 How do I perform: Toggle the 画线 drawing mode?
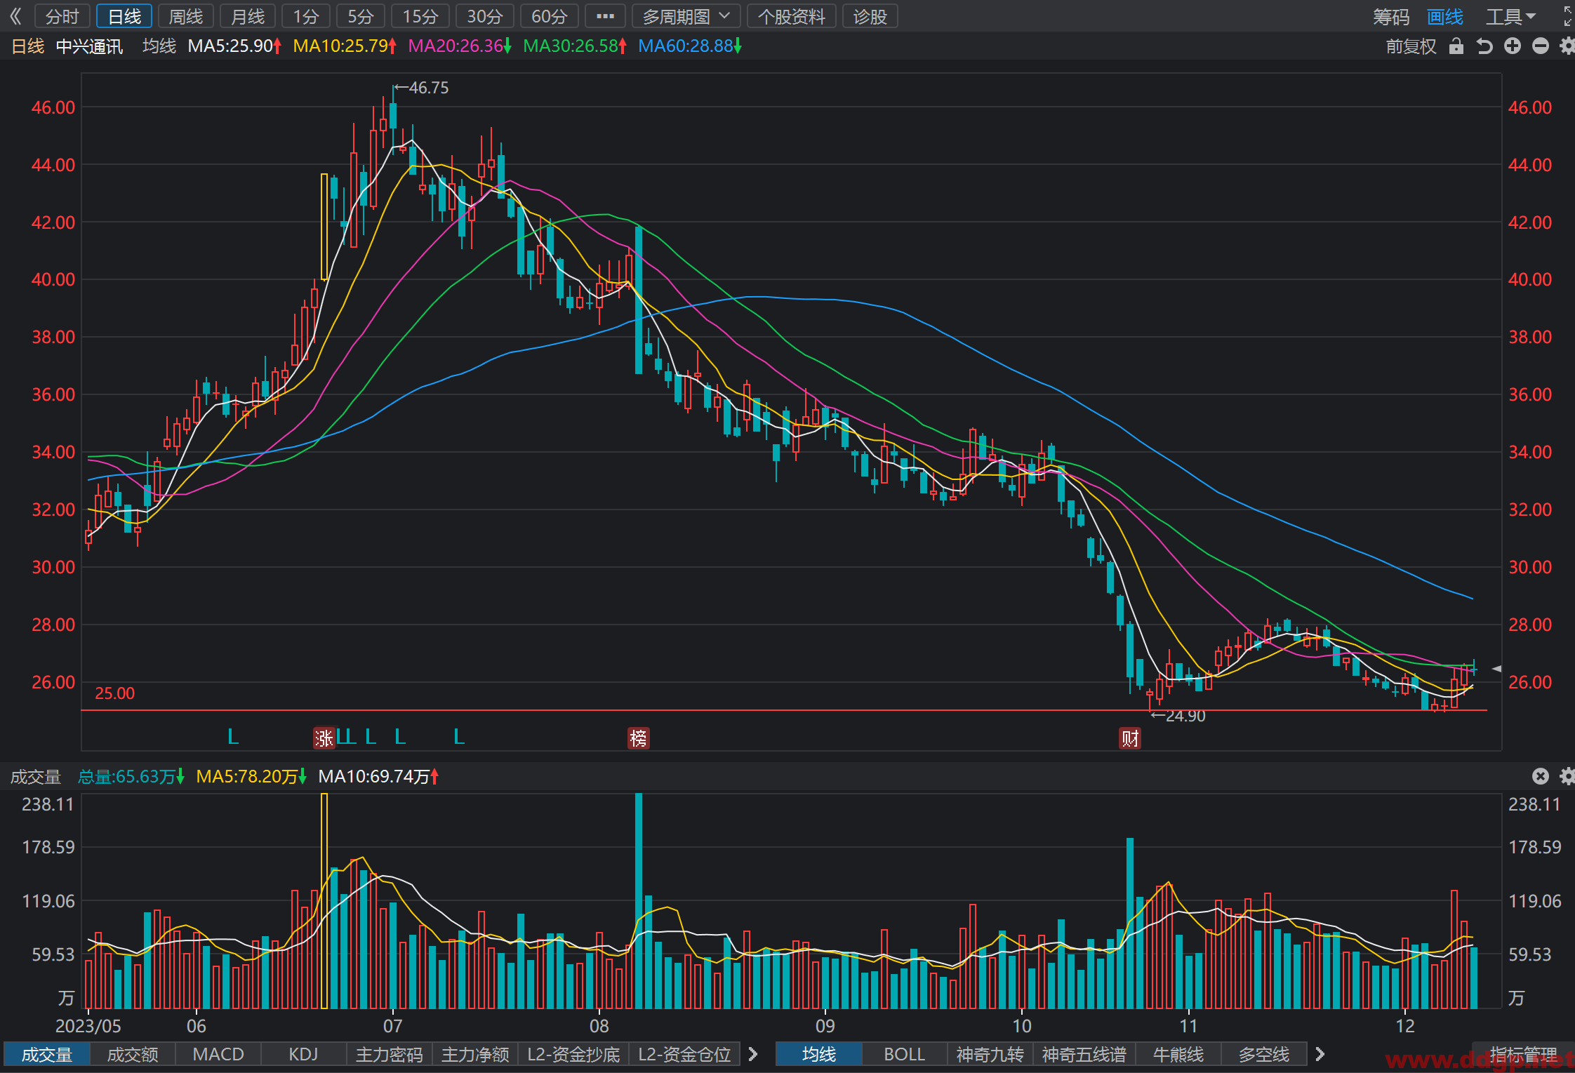tap(1445, 16)
